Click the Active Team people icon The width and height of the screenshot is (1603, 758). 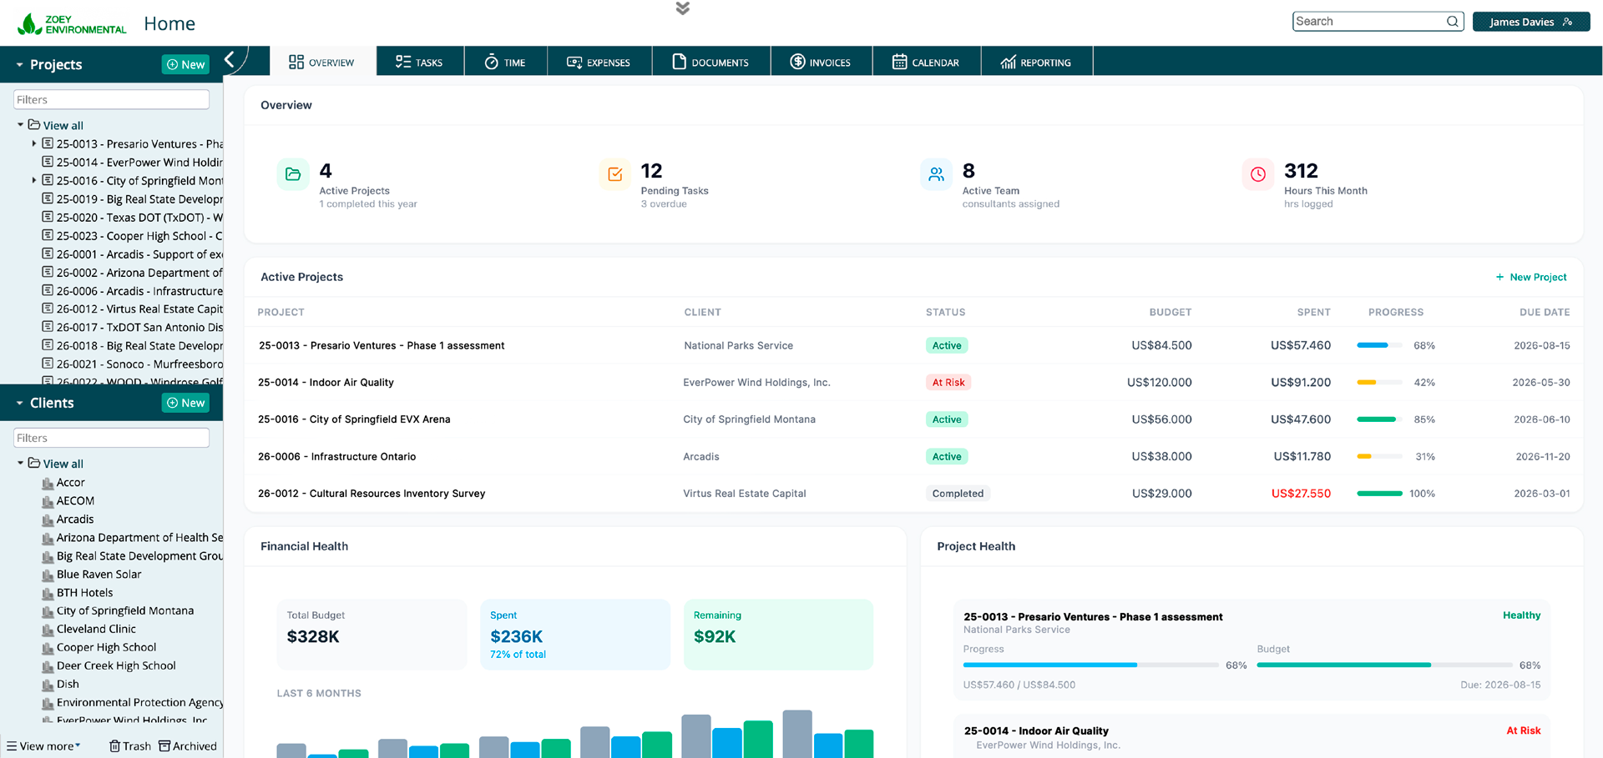(937, 174)
